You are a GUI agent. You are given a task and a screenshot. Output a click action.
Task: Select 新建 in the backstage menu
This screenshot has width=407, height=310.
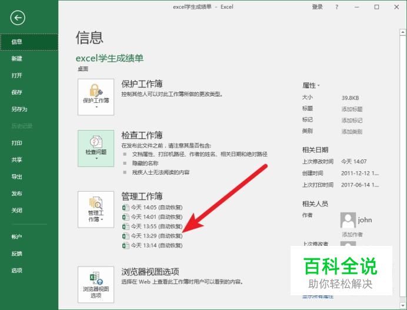point(29,59)
